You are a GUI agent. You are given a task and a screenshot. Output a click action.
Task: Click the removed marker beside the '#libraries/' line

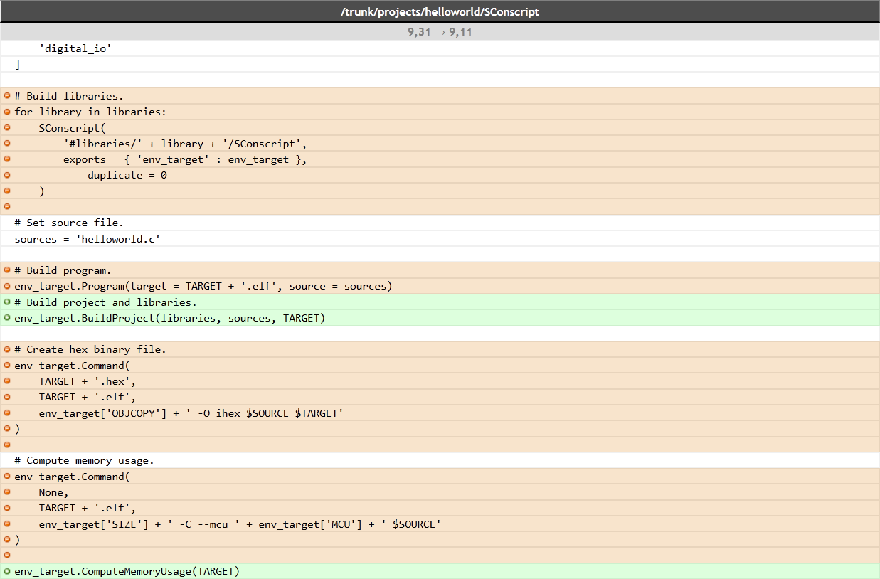coord(7,144)
